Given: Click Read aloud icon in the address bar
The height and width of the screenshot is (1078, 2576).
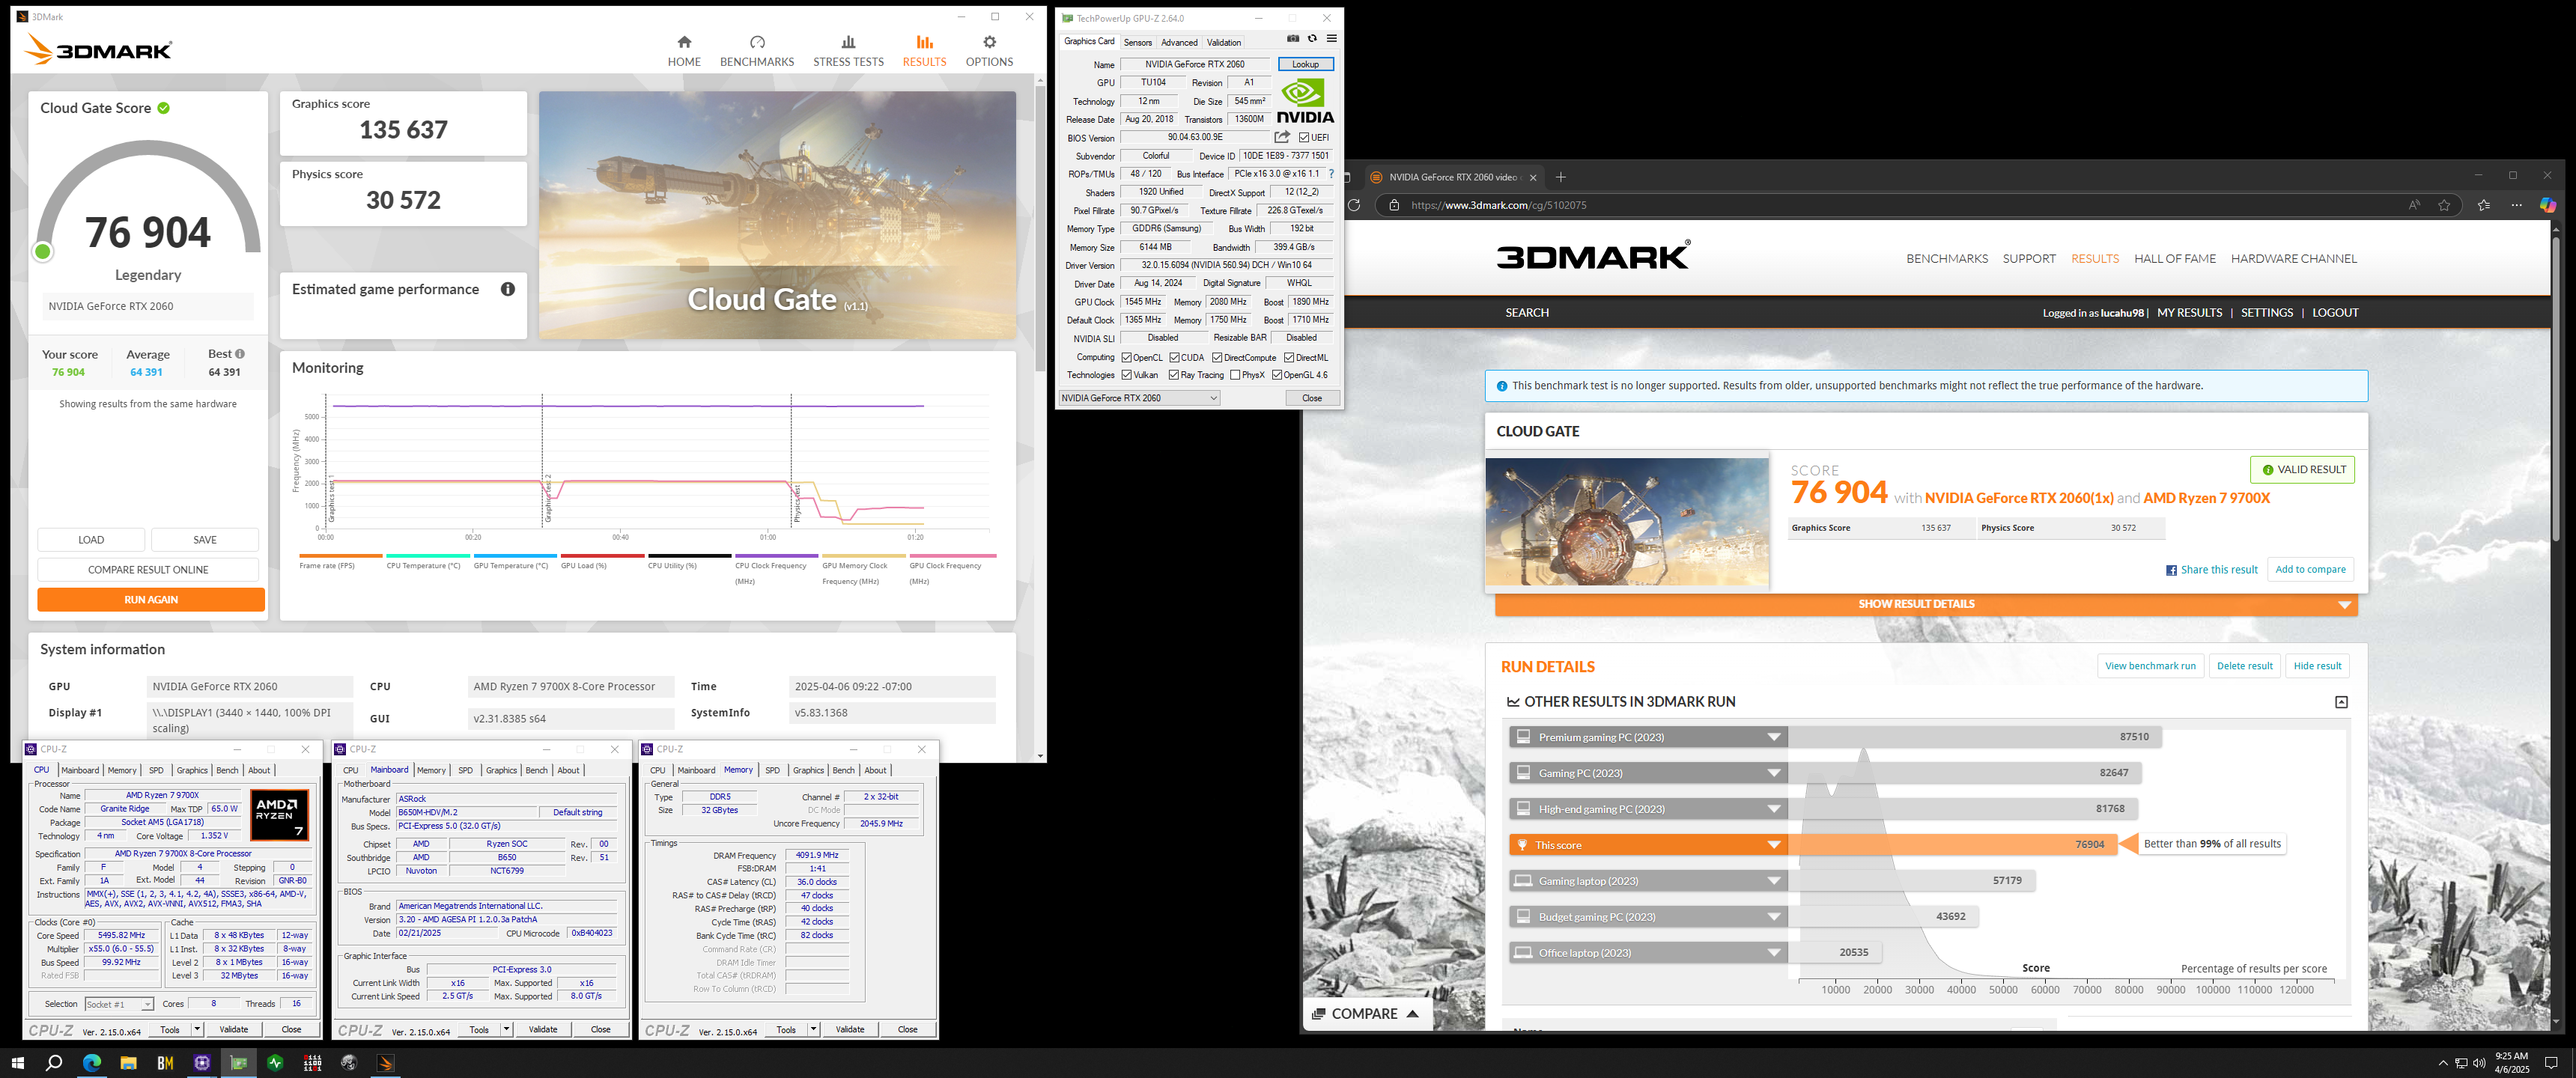Looking at the screenshot, I should (2414, 205).
